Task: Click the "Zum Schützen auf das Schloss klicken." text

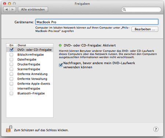Action: (x=41, y=130)
